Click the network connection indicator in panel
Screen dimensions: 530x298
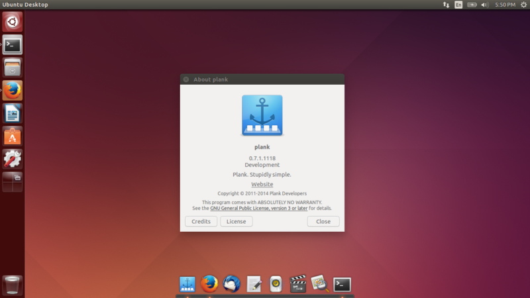[x=446, y=5]
